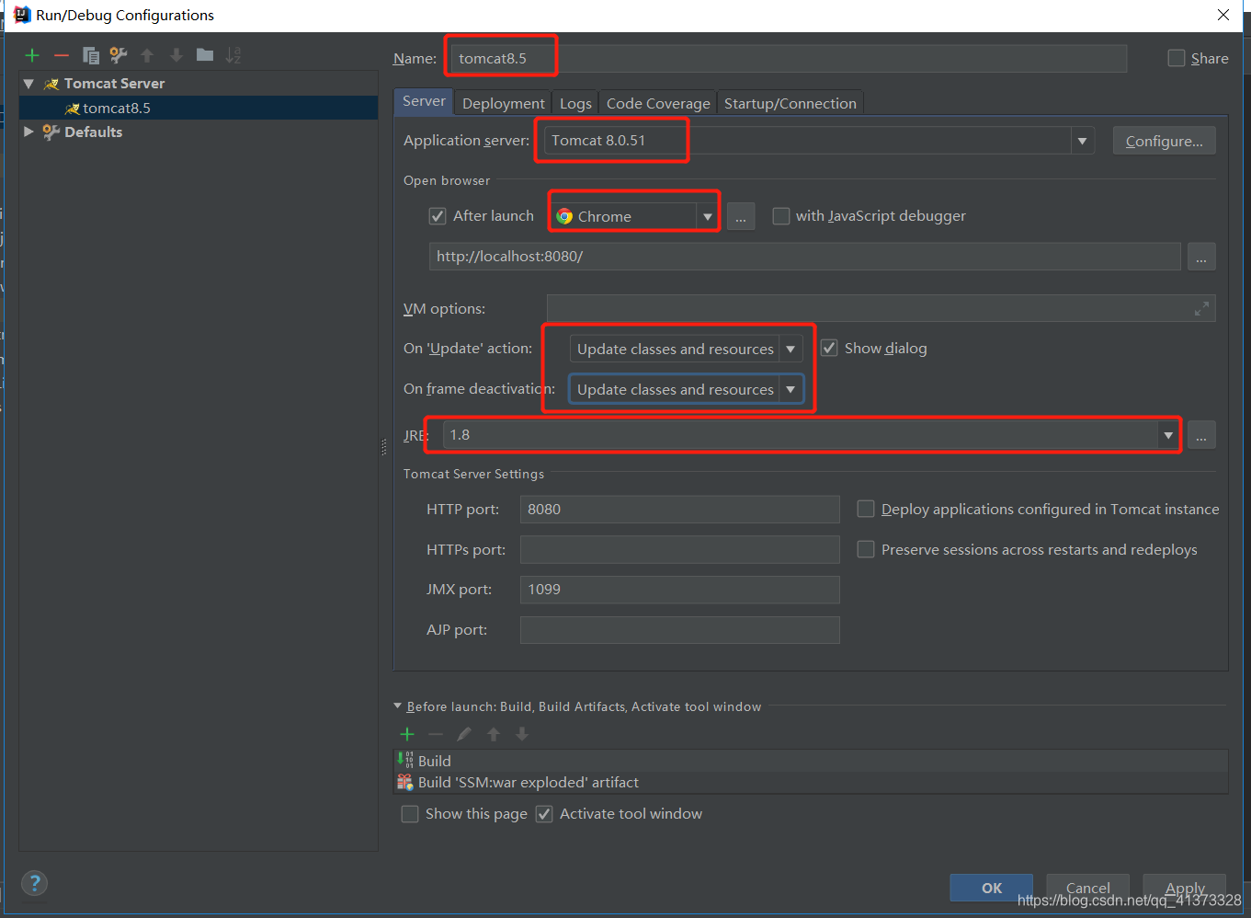Click the JMX port field
1251x918 pixels.
click(x=679, y=590)
